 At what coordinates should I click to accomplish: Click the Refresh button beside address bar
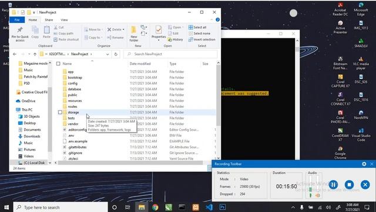(116, 54)
